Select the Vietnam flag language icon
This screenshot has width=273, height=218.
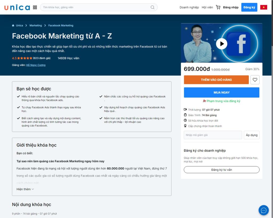[x=263, y=7]
